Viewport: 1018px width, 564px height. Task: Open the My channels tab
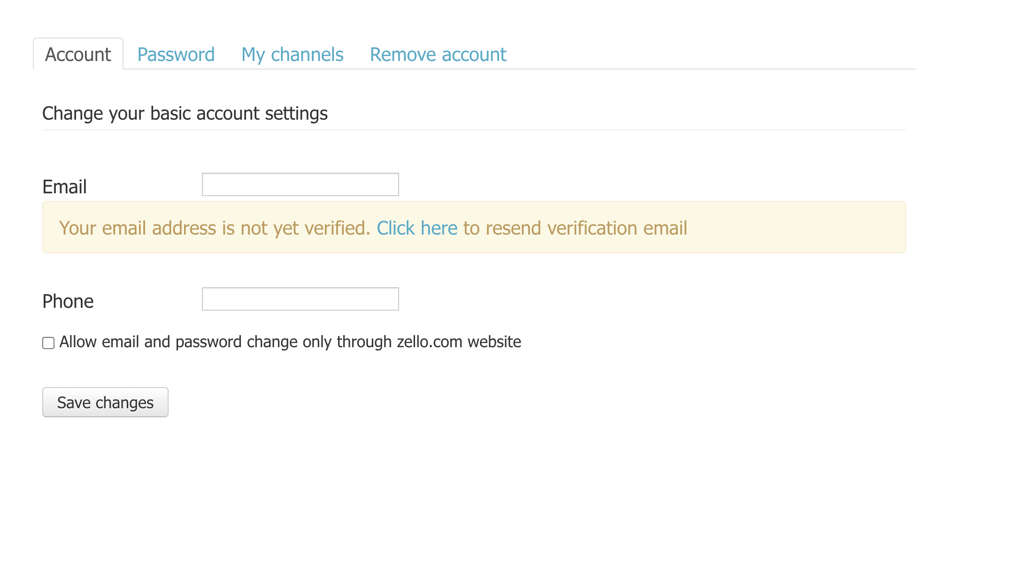292,54
